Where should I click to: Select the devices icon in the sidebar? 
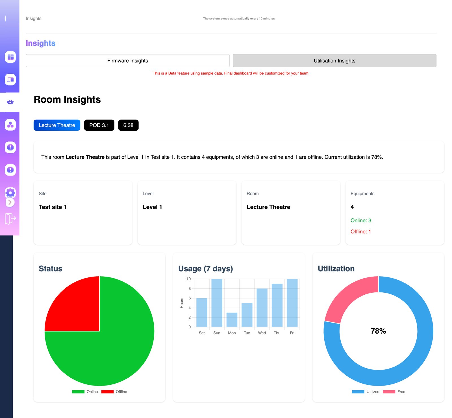tap(10, 80)
